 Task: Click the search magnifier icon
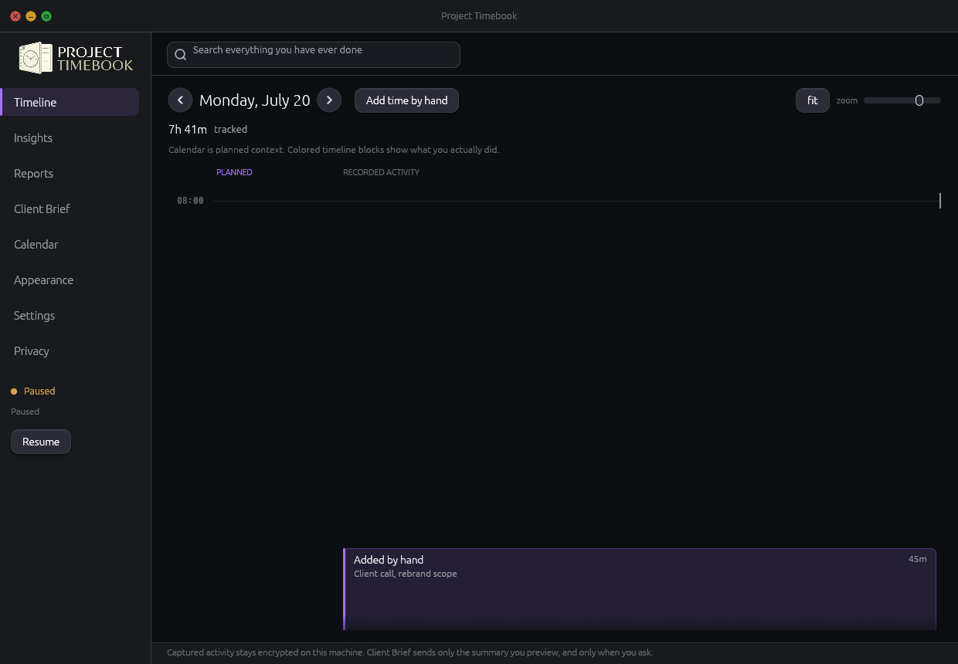(x=181, y=55)
